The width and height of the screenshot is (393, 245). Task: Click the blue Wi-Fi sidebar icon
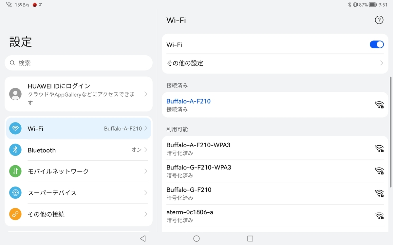[15, 128]
